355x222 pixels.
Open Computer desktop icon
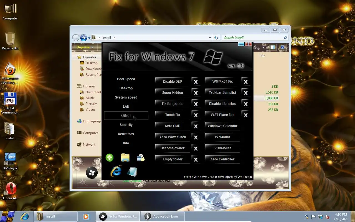pos(10,12)
